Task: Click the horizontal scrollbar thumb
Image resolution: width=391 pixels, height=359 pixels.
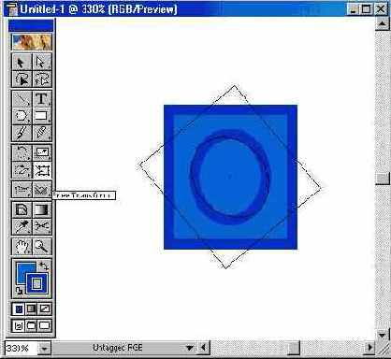Action: (294, 348)
